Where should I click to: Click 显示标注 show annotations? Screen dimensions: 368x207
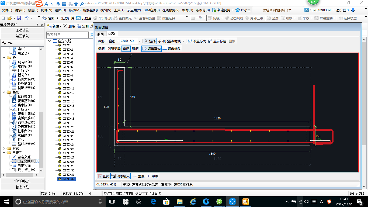tap(217, 41)
